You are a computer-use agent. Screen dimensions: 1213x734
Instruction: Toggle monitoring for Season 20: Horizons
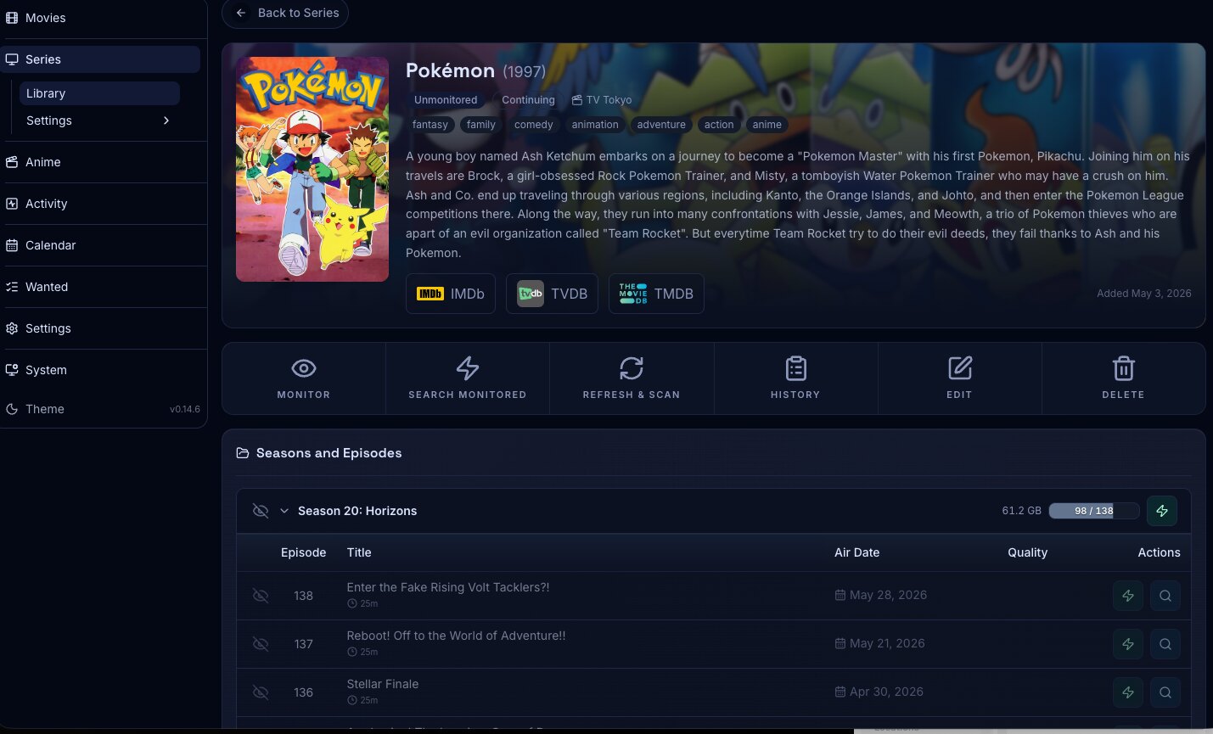click(261, 511)
